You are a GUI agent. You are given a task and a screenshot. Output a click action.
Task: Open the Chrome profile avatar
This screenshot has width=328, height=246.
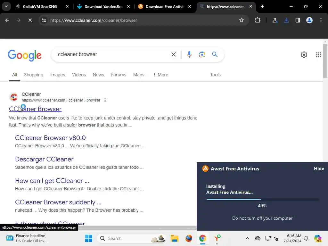[309, 20]
